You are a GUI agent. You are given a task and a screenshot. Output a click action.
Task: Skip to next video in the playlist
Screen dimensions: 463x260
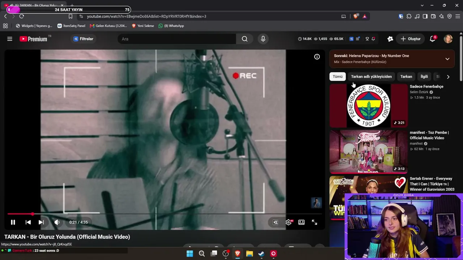[x=41, y=222]
